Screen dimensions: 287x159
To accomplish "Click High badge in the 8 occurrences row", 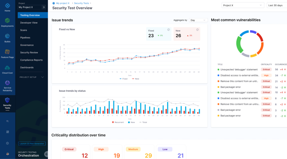I will tap(266, 98).
